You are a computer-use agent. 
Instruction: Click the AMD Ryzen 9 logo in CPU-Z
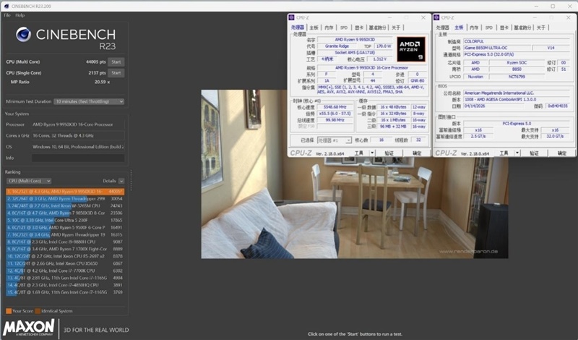411,49
